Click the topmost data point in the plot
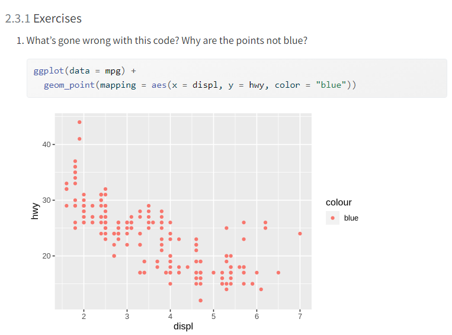 click(79, 122)
